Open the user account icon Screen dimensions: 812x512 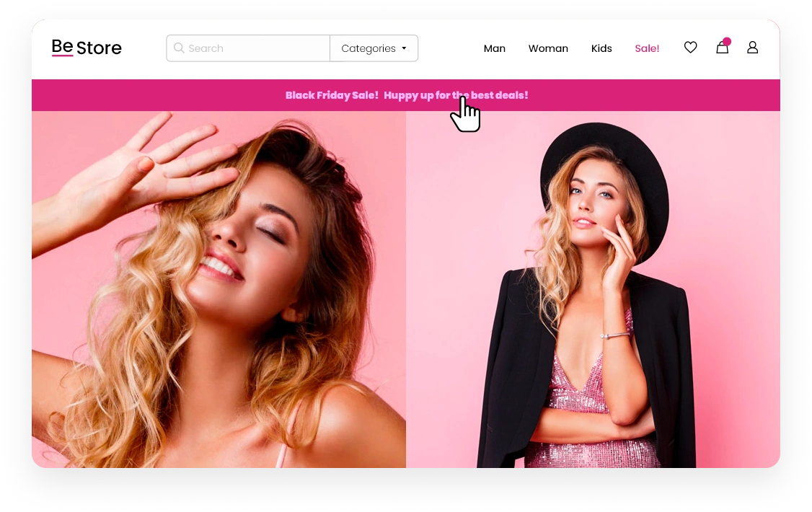point(752,48)
